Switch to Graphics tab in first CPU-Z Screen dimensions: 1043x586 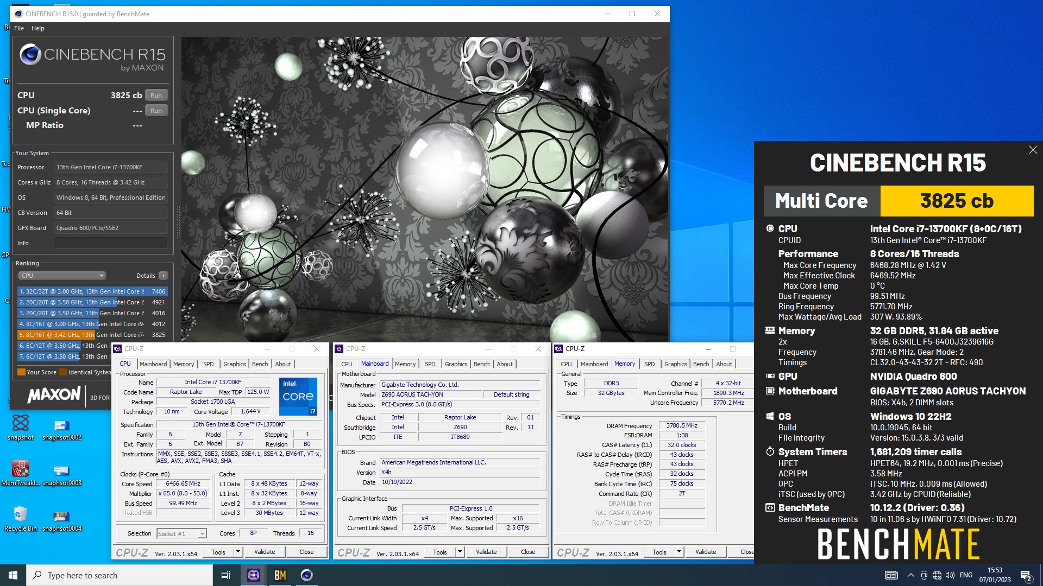coord(235,364)
